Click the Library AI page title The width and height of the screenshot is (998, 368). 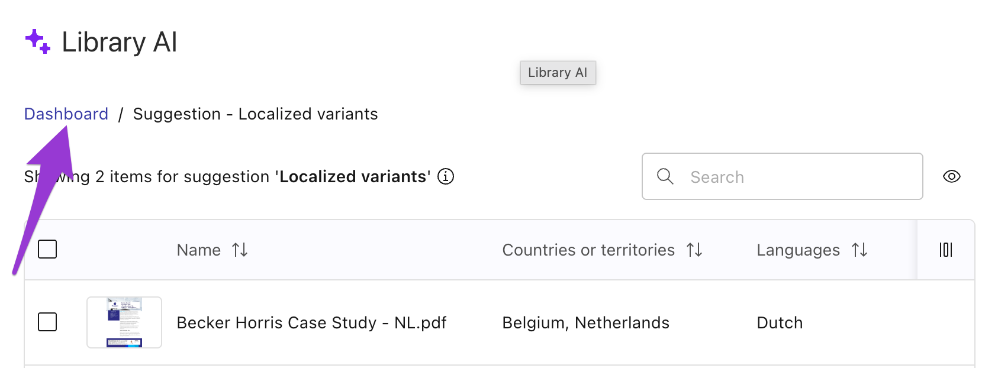[x=120, y=42]
